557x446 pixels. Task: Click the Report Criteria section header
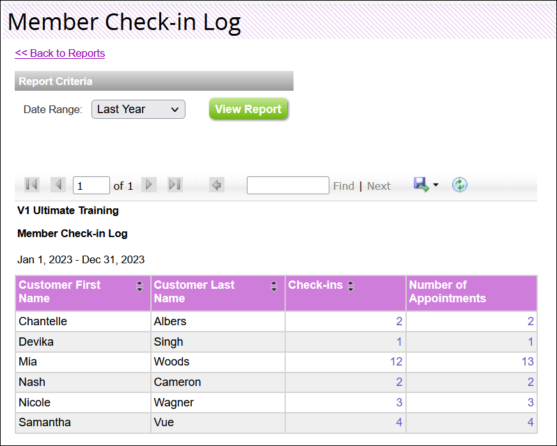154,81
